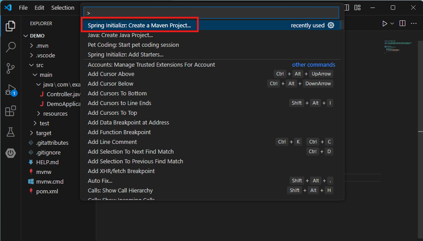Select Pet Coding: Start pet coding session

[x=212, y=45]
